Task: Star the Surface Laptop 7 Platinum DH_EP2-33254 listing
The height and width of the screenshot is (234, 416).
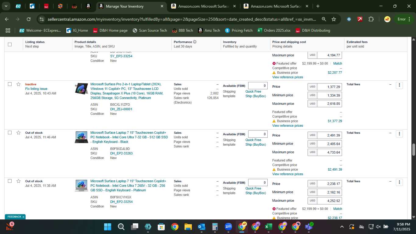Action: point(18,181)
